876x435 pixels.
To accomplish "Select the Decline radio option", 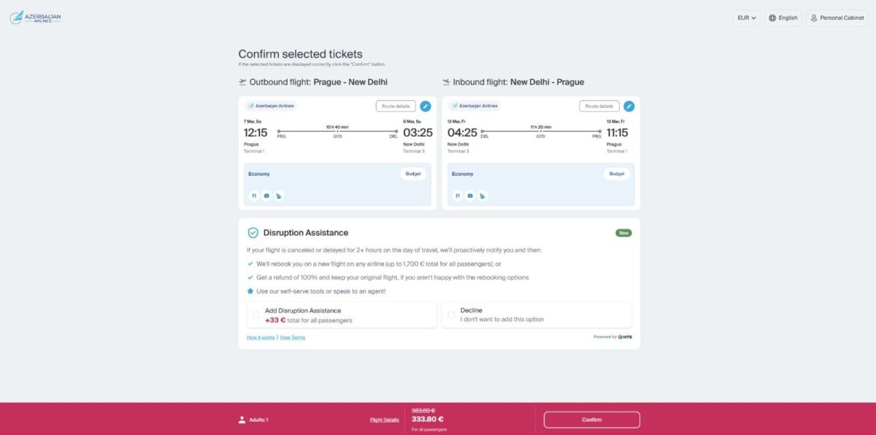I will [x=451, y=315].
